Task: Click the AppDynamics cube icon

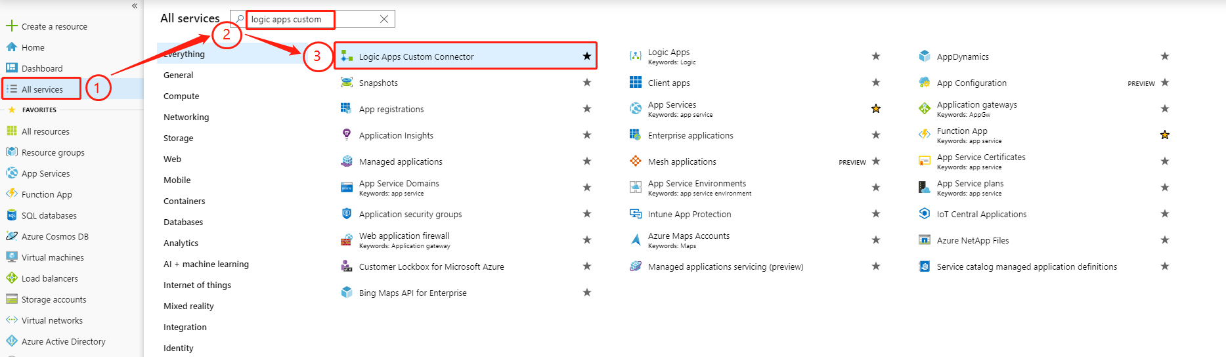Action: [x=925, y=56]
